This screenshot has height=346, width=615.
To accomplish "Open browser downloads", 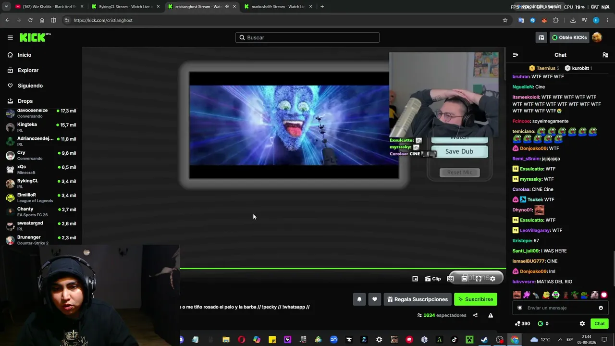I will (573, 20).
